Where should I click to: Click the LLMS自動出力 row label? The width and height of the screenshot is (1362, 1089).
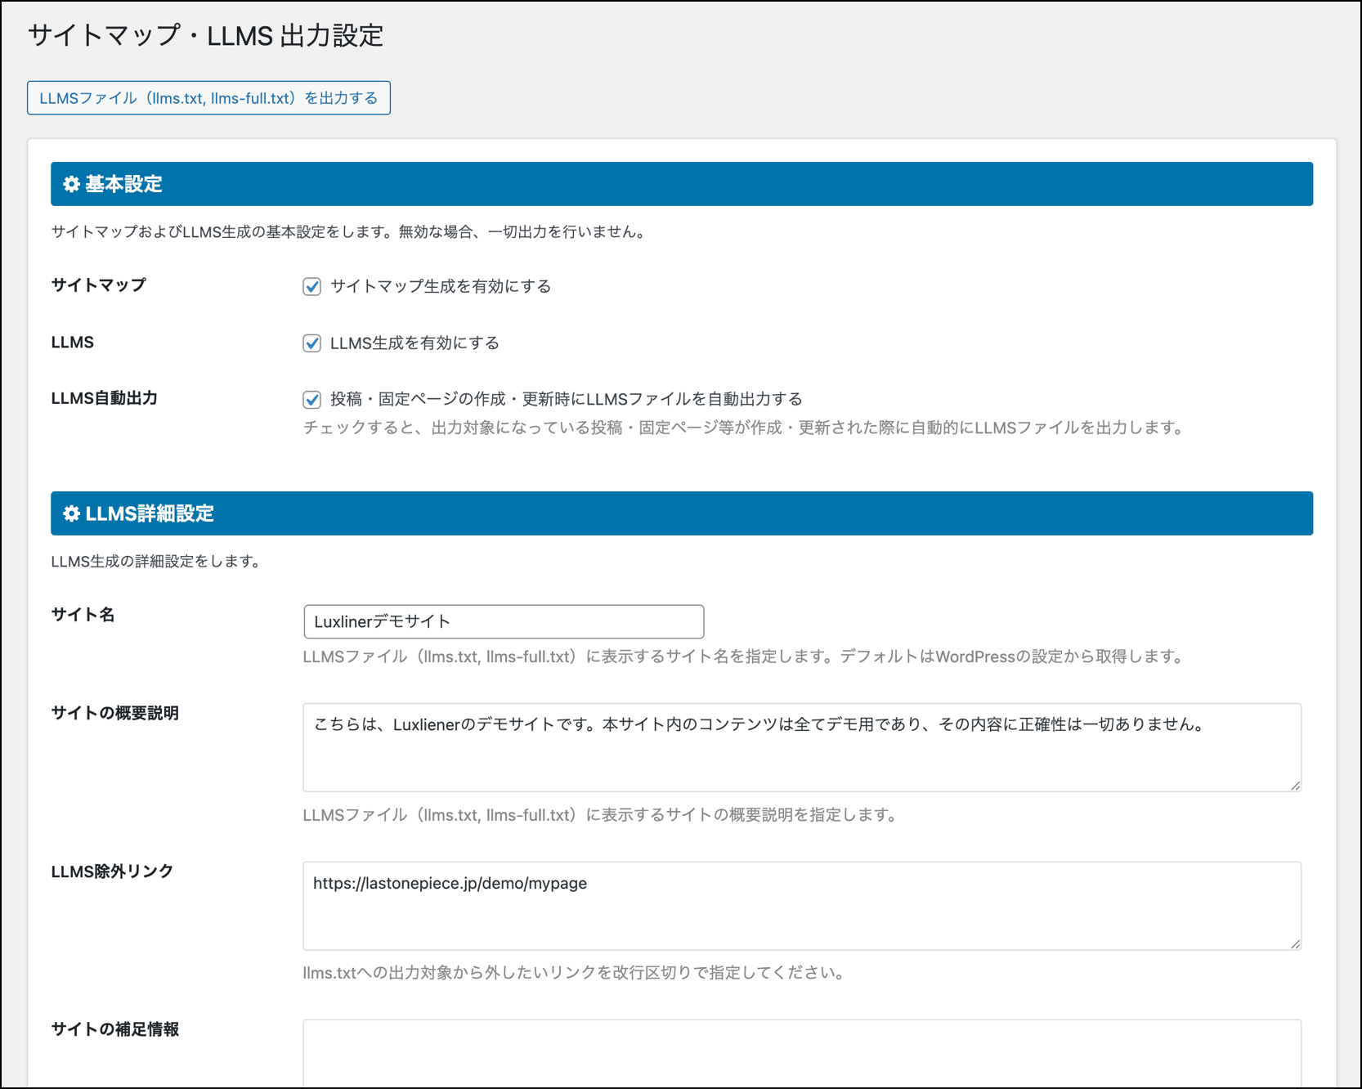pos(104,398)
